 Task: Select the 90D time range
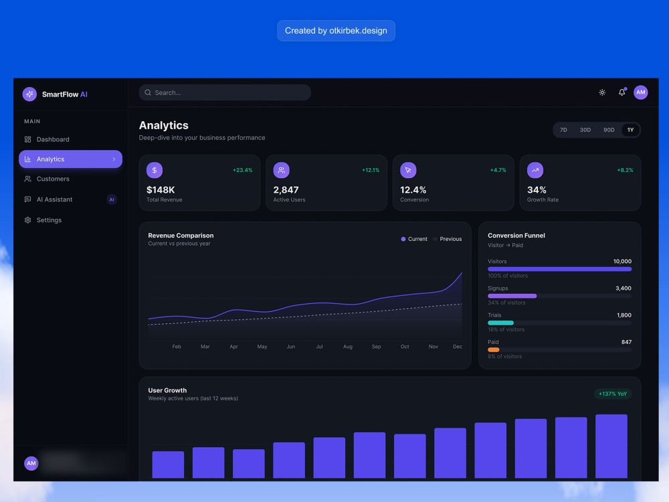pyautogui.click(x=609, y=130)
